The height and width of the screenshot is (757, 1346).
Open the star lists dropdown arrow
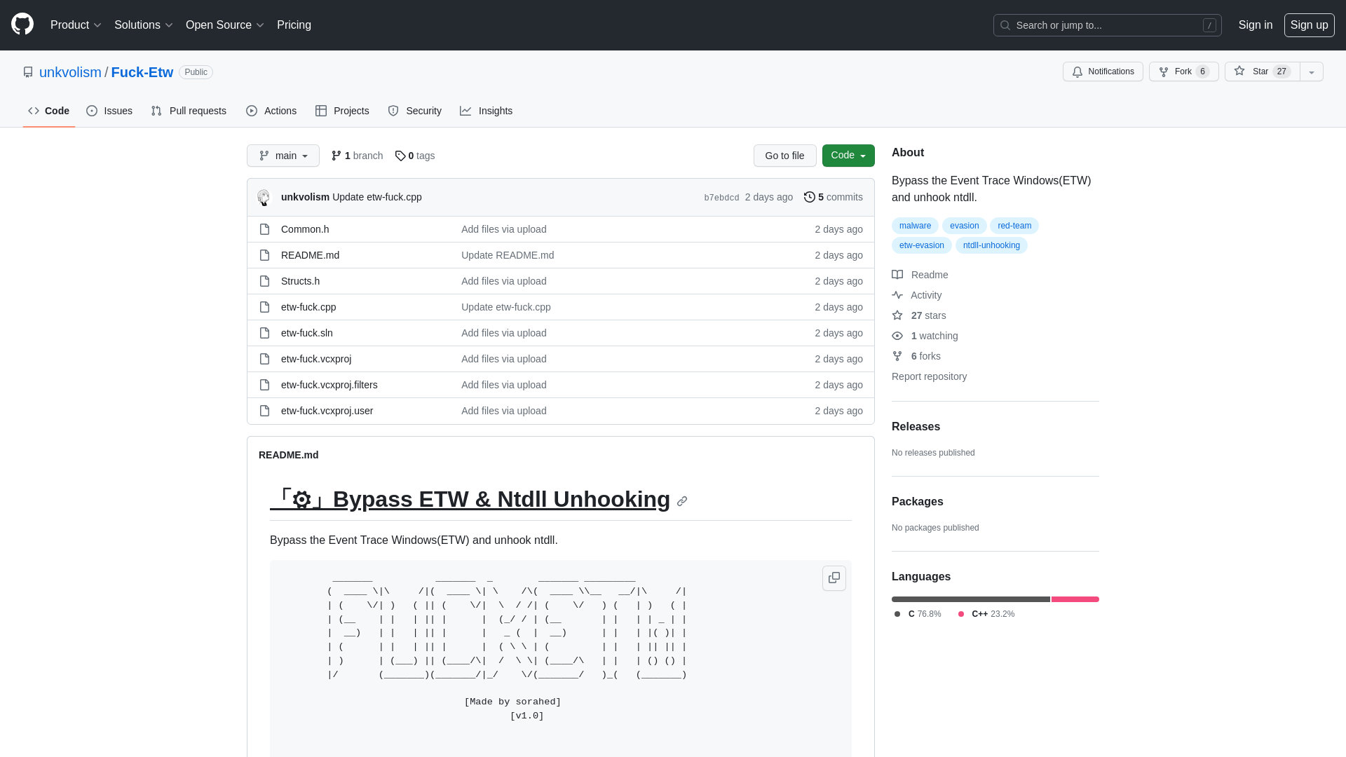coord(1312,71)
